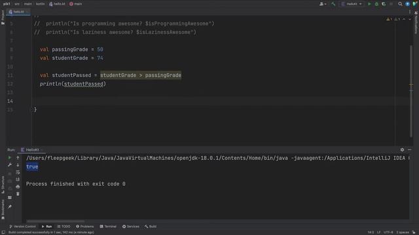
Task: Rerun HelloKt from the Run panel
Action: point(10,158)
